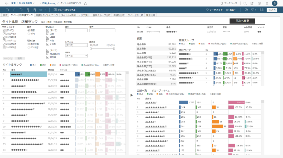Mark the view as favorite with star icon
This screenshot has height=158, width=283.
(x=85, y=3)
